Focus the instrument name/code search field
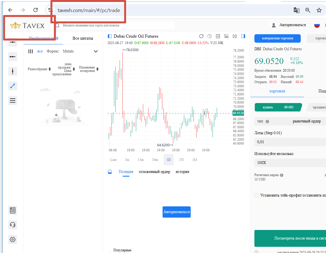326x253 pixels. tap(114, 25)
